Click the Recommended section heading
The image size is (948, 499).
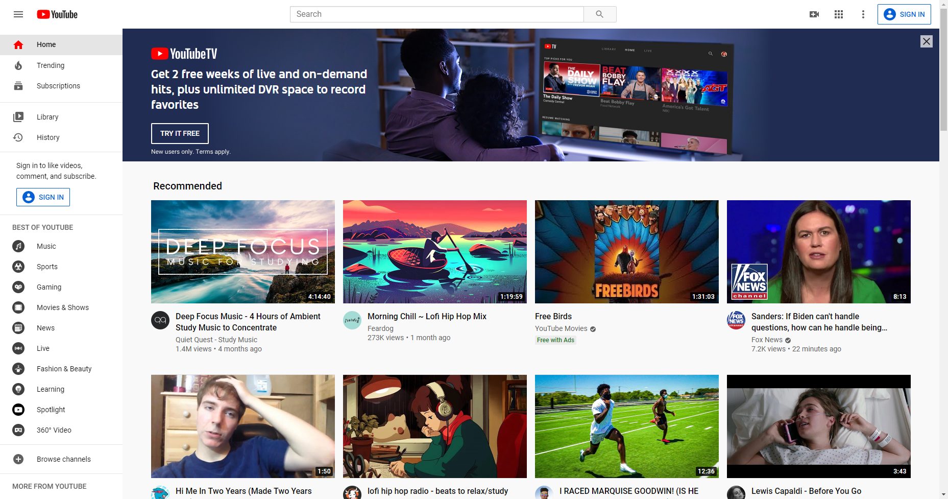(187, 186)
